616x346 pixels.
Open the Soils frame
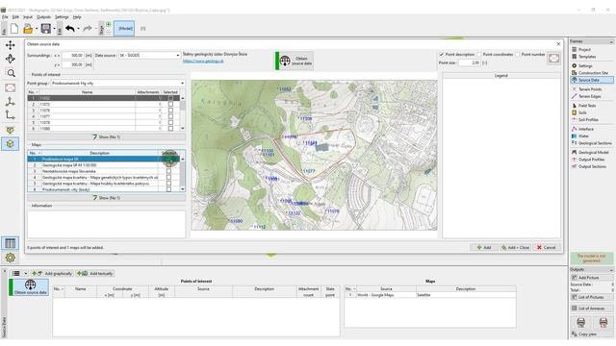click(582, 112)
